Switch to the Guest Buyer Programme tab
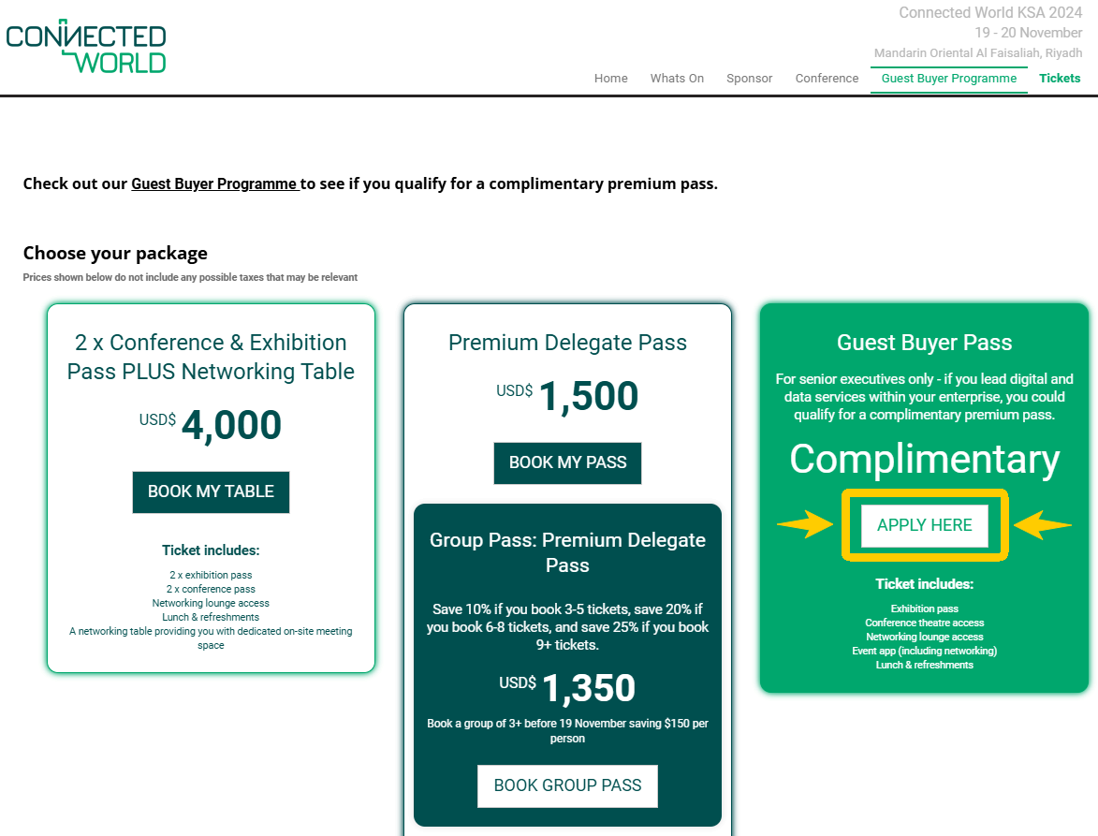 click(x=948, y=79)
